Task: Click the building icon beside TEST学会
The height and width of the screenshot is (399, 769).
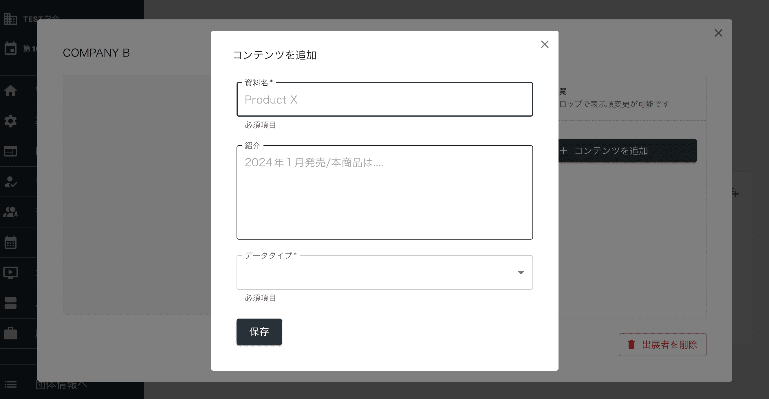Action: pos(10,19)
